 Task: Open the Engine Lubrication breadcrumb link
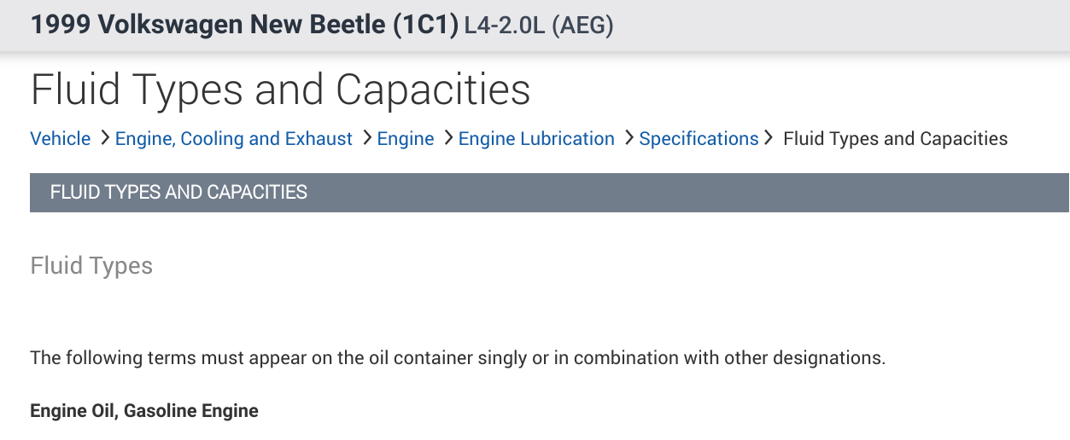tap(536, 139)
